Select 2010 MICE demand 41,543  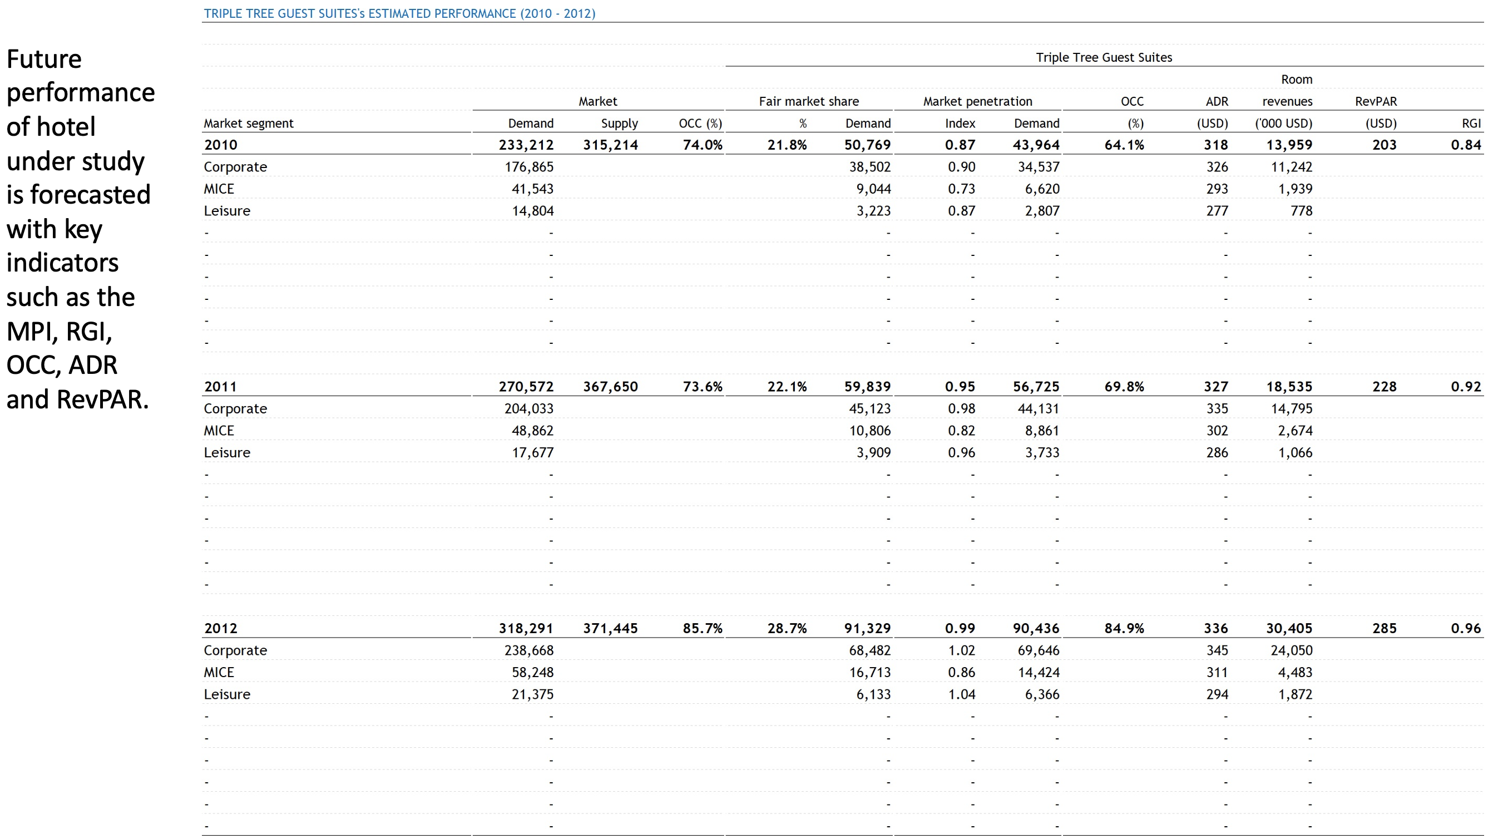click(x=532, y=189)
